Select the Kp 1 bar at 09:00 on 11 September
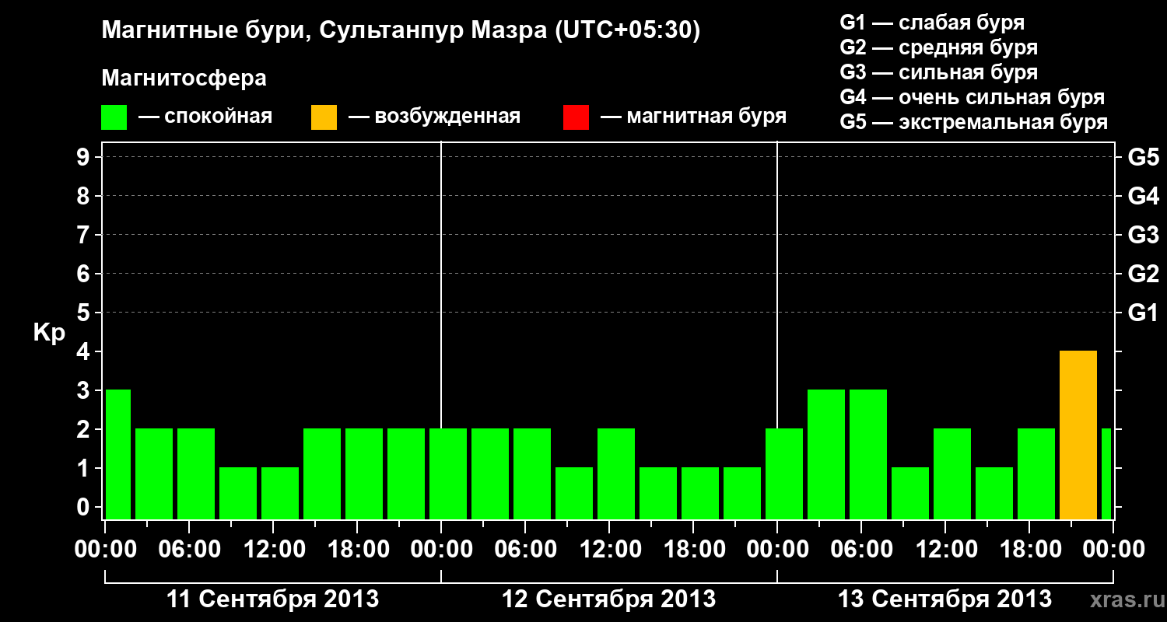 tap(238, 493)
